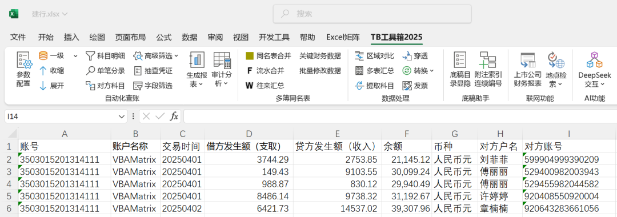Image resolution: width=617 pixels, height=217 pixels.
Task: Select header cell 账户名称
Action: click(x=135, y=147)
